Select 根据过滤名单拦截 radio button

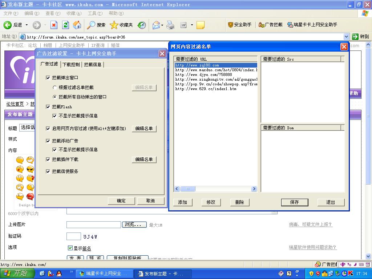(54, 88)
